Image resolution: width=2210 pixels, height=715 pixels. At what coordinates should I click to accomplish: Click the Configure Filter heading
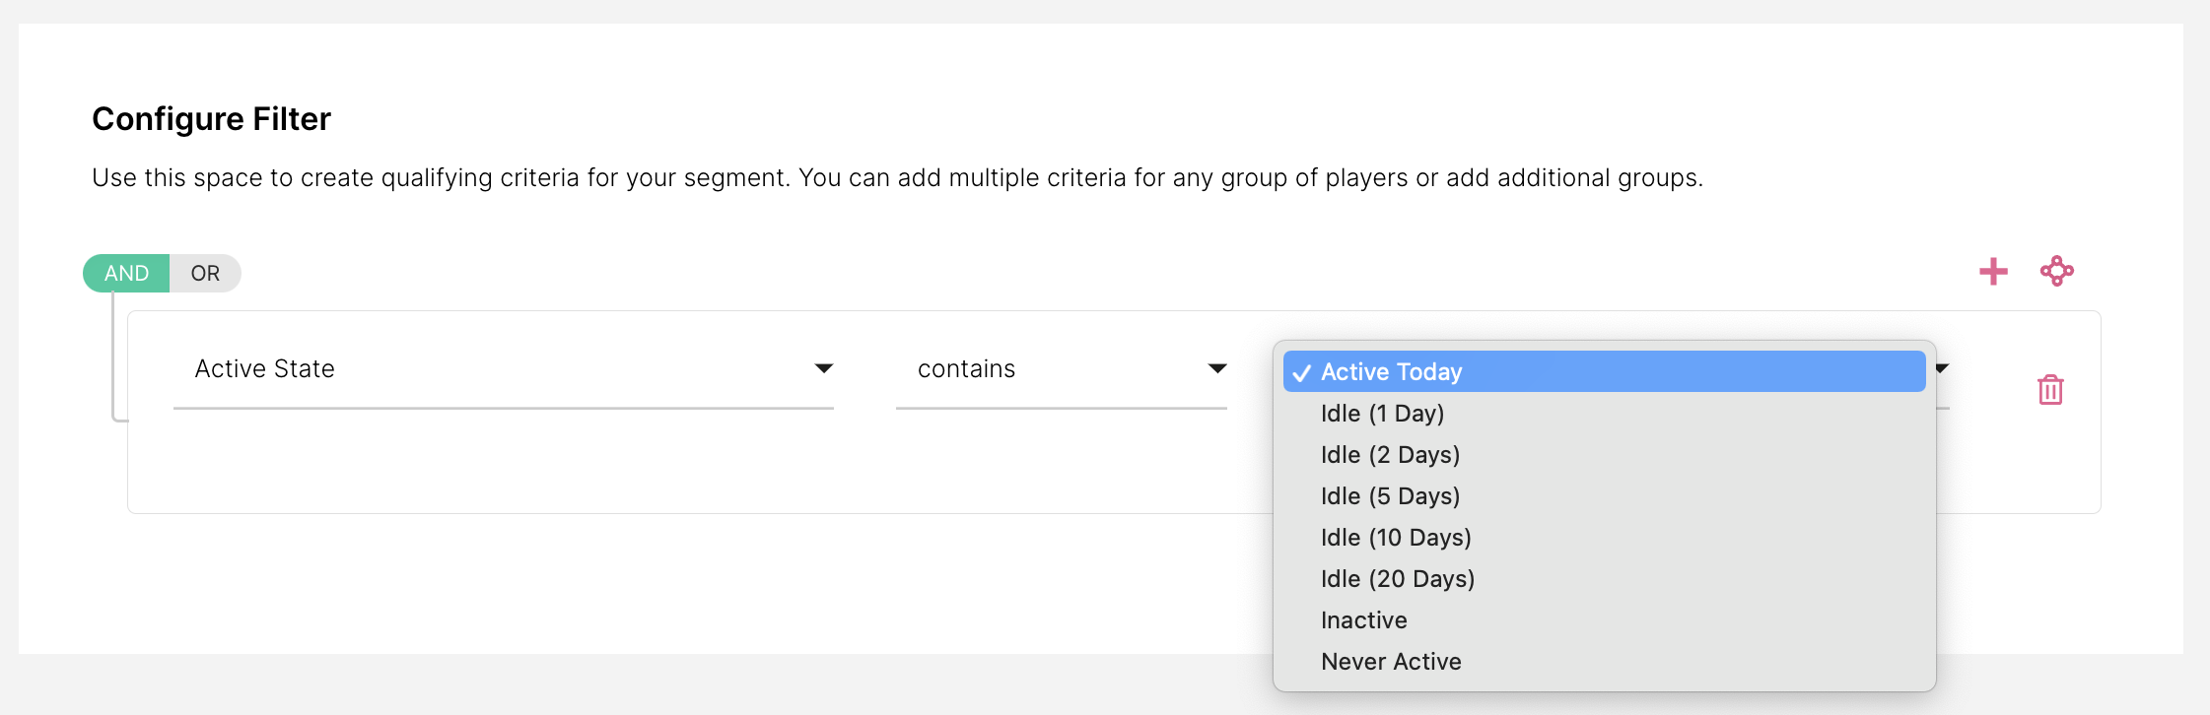tap(211, 119)
